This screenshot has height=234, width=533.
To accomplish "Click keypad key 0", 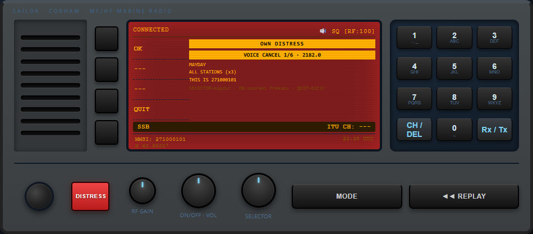I will click(x=454, y=130).
